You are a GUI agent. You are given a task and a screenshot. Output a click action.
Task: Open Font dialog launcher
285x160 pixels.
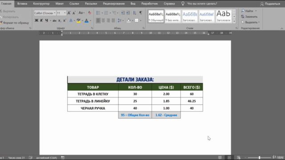[92, 28]
